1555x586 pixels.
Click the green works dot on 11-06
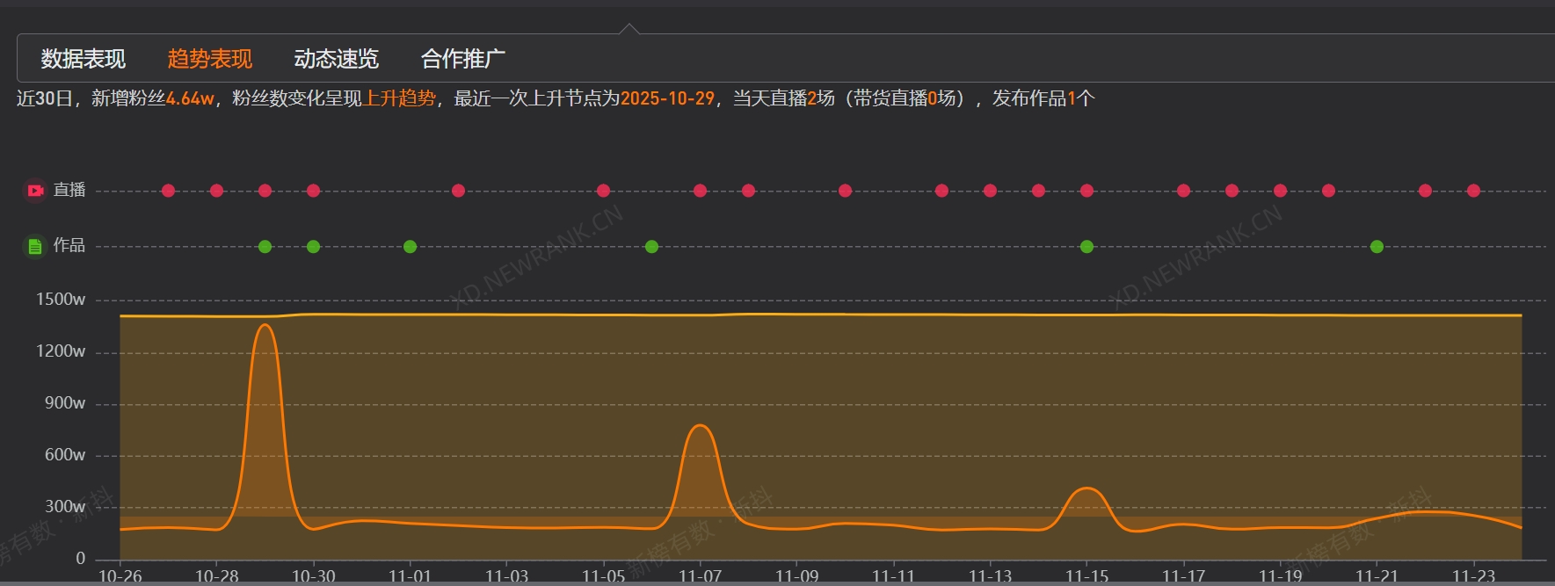pyautogui.click(x=651, y=247)
